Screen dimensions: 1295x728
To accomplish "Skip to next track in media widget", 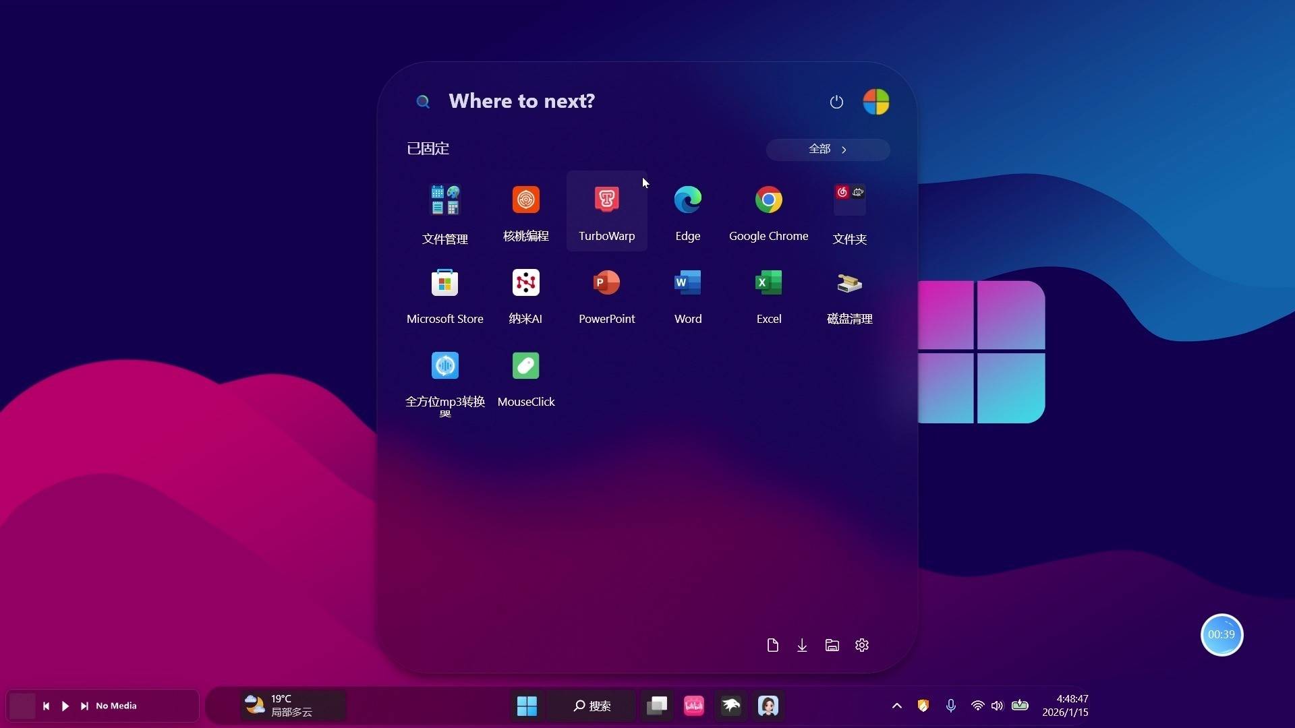I will [x=84, y=706].
